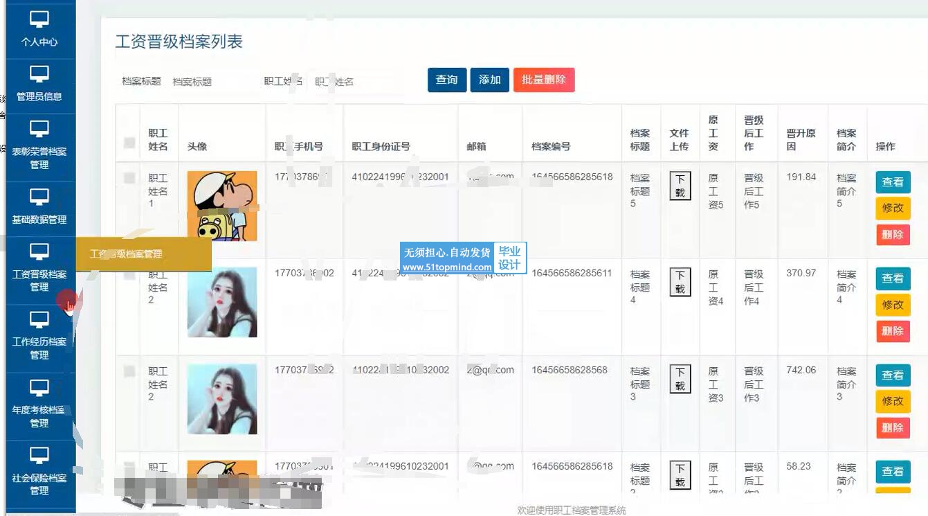Image resolution: width=928 pixels, height=516 pixels.
Task: Click the 管理员信息 monitor icon
Action: pyautogui.click(x=39, y=74)
